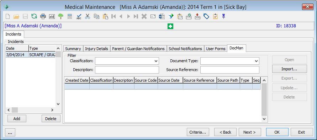Viewport: 317px width, 140px height.
Task: Click the Source Code column header
Action: click(x=146, y=80)
